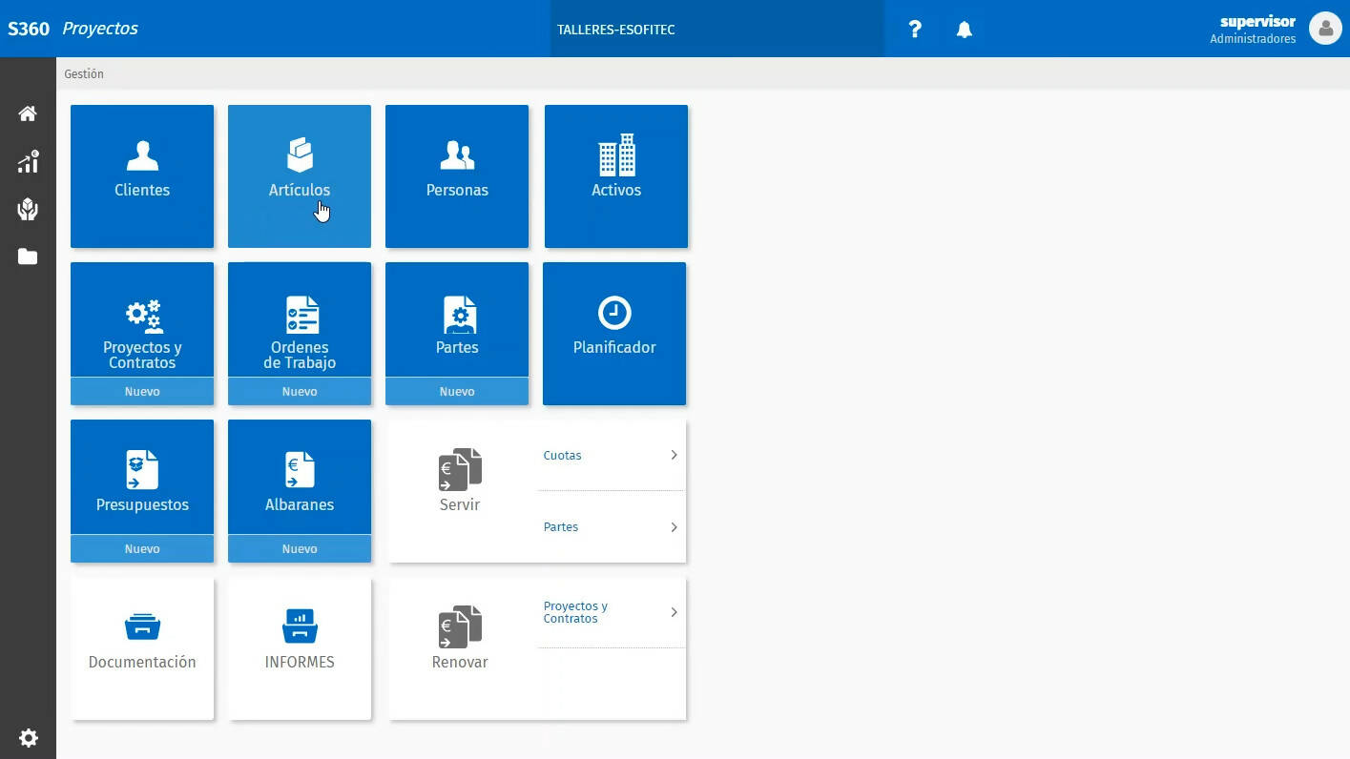Open the Activos buildings tile

[615, 175]
